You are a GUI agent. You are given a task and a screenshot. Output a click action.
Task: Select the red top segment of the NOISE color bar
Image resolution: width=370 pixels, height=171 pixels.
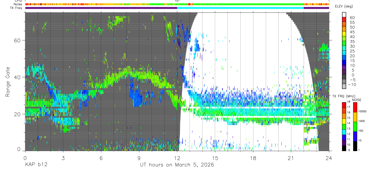coord(355,107)
